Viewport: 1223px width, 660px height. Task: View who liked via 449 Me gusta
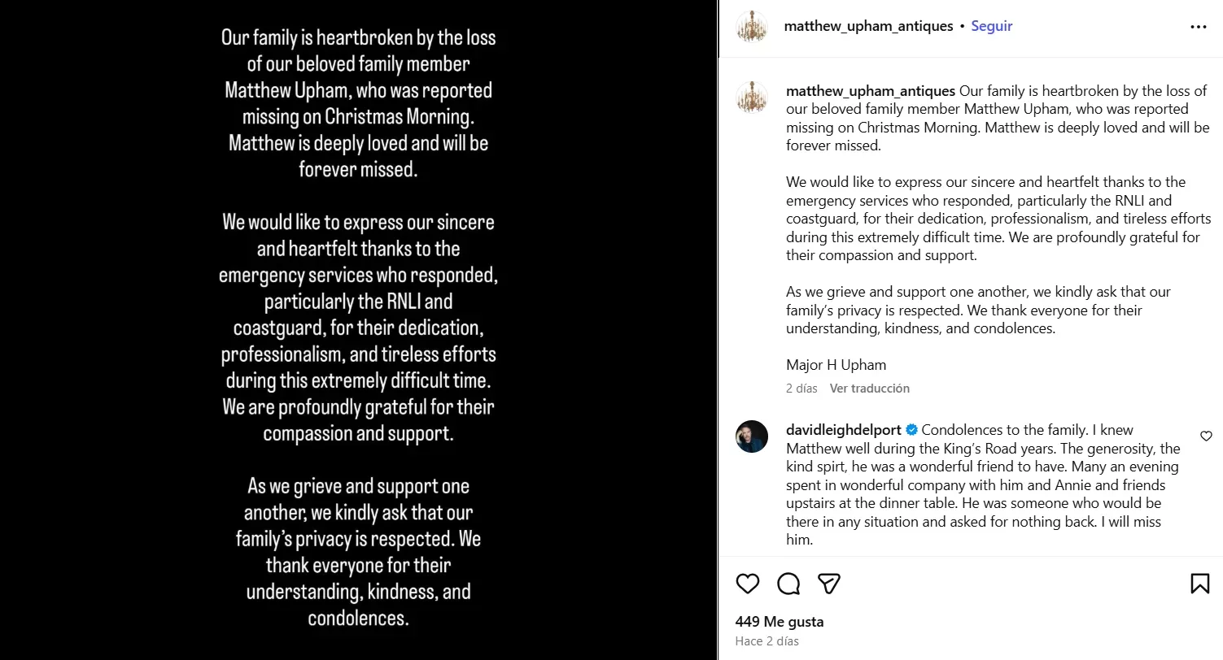779,622
